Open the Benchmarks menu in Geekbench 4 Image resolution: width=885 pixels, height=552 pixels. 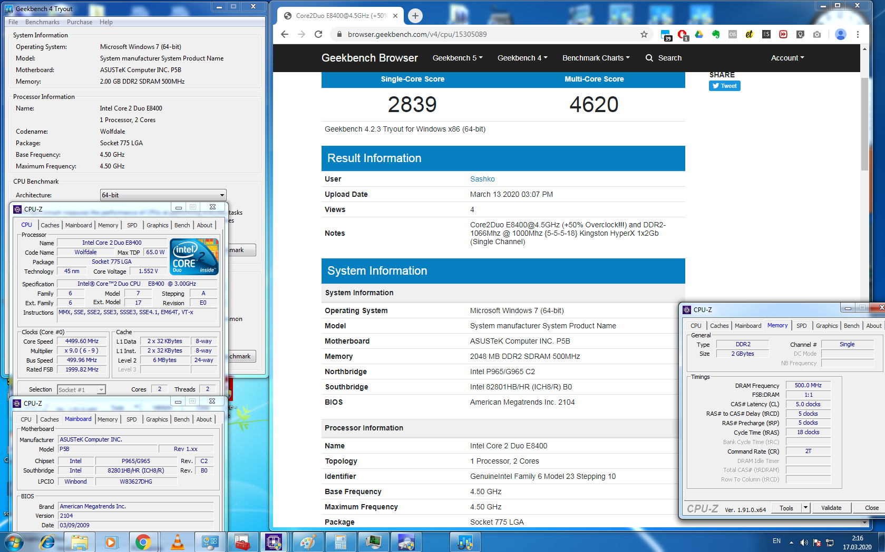(42, 22)
